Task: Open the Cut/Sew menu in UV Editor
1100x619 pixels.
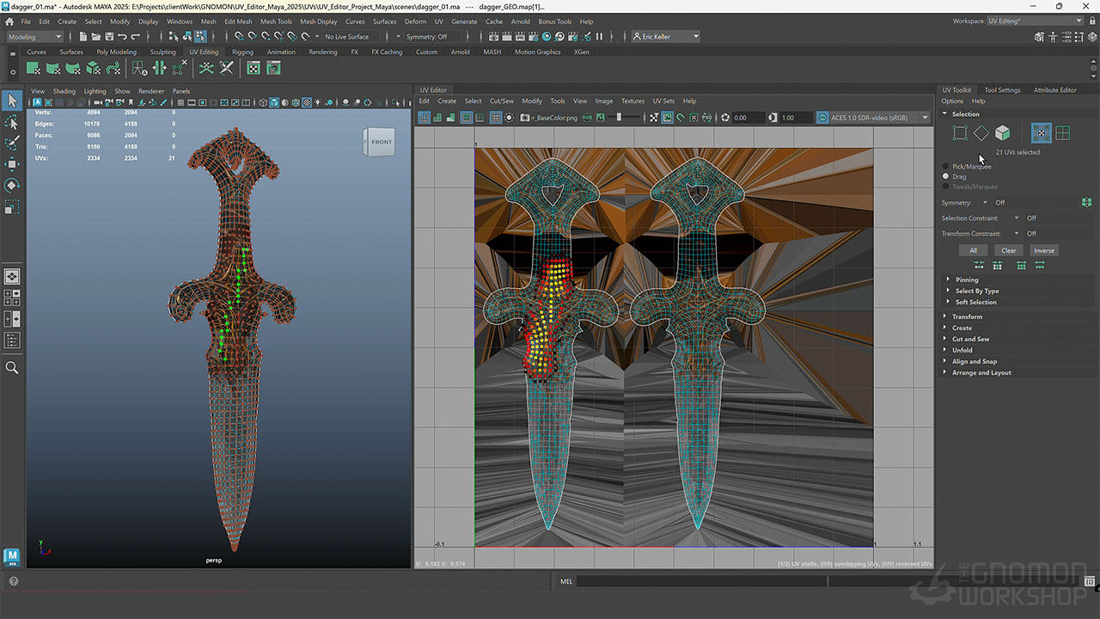Action: 501,101
